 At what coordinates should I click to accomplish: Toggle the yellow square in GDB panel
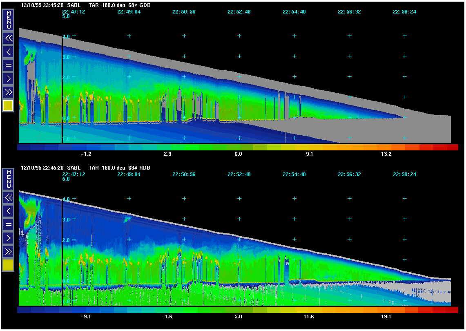tap(8, 106)
